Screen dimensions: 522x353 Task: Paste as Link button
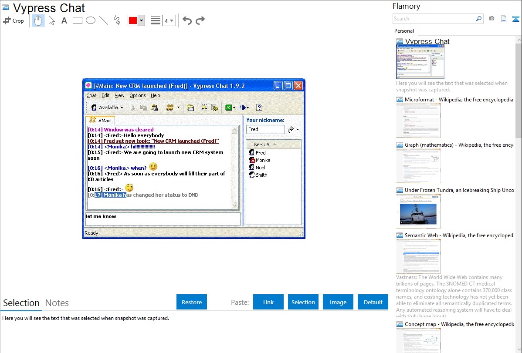(268, 302)
